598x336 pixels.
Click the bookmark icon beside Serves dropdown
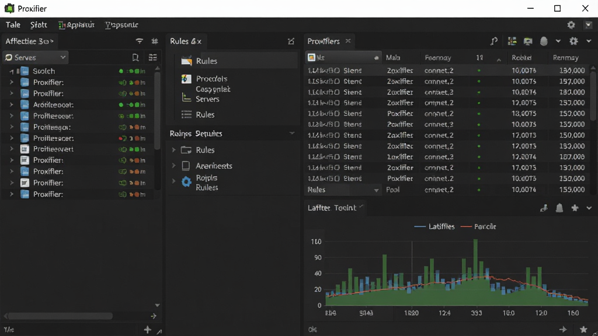point(135,58)
